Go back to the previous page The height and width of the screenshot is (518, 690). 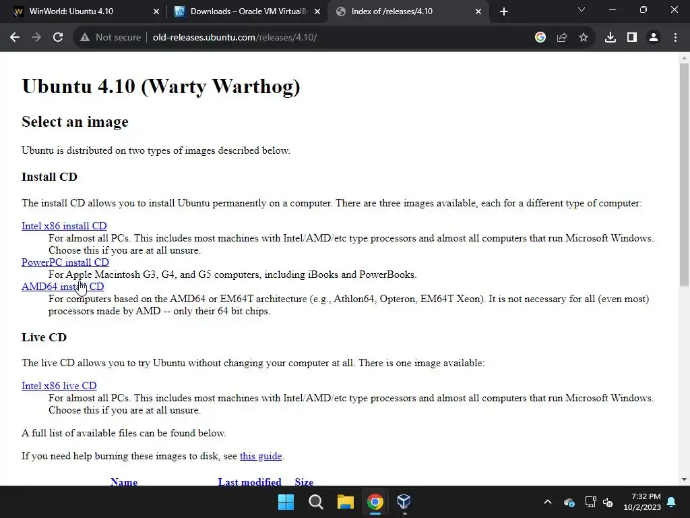click(x=15, y=38)
